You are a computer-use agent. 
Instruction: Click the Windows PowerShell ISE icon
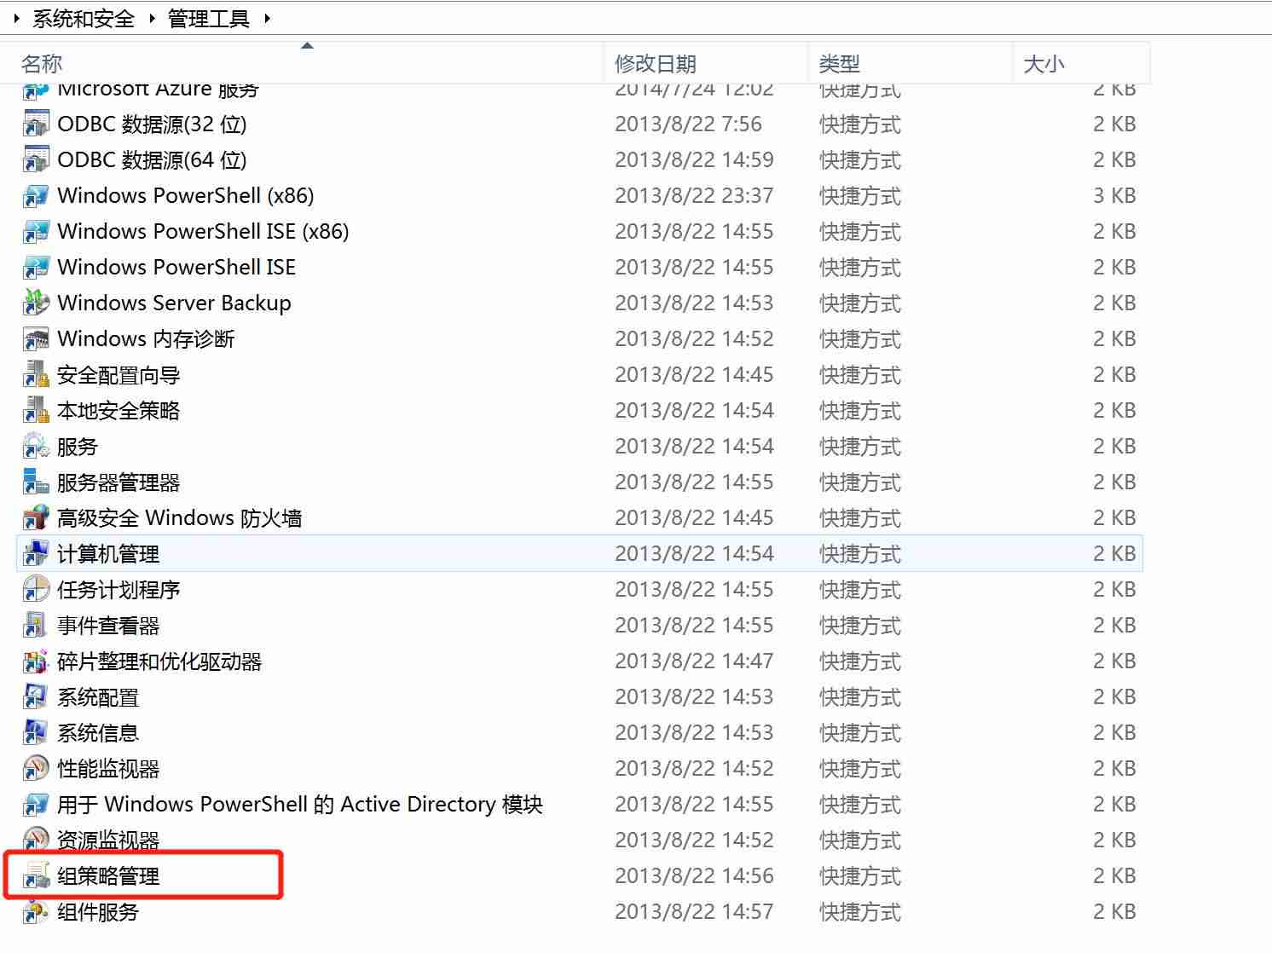[36, 268]
